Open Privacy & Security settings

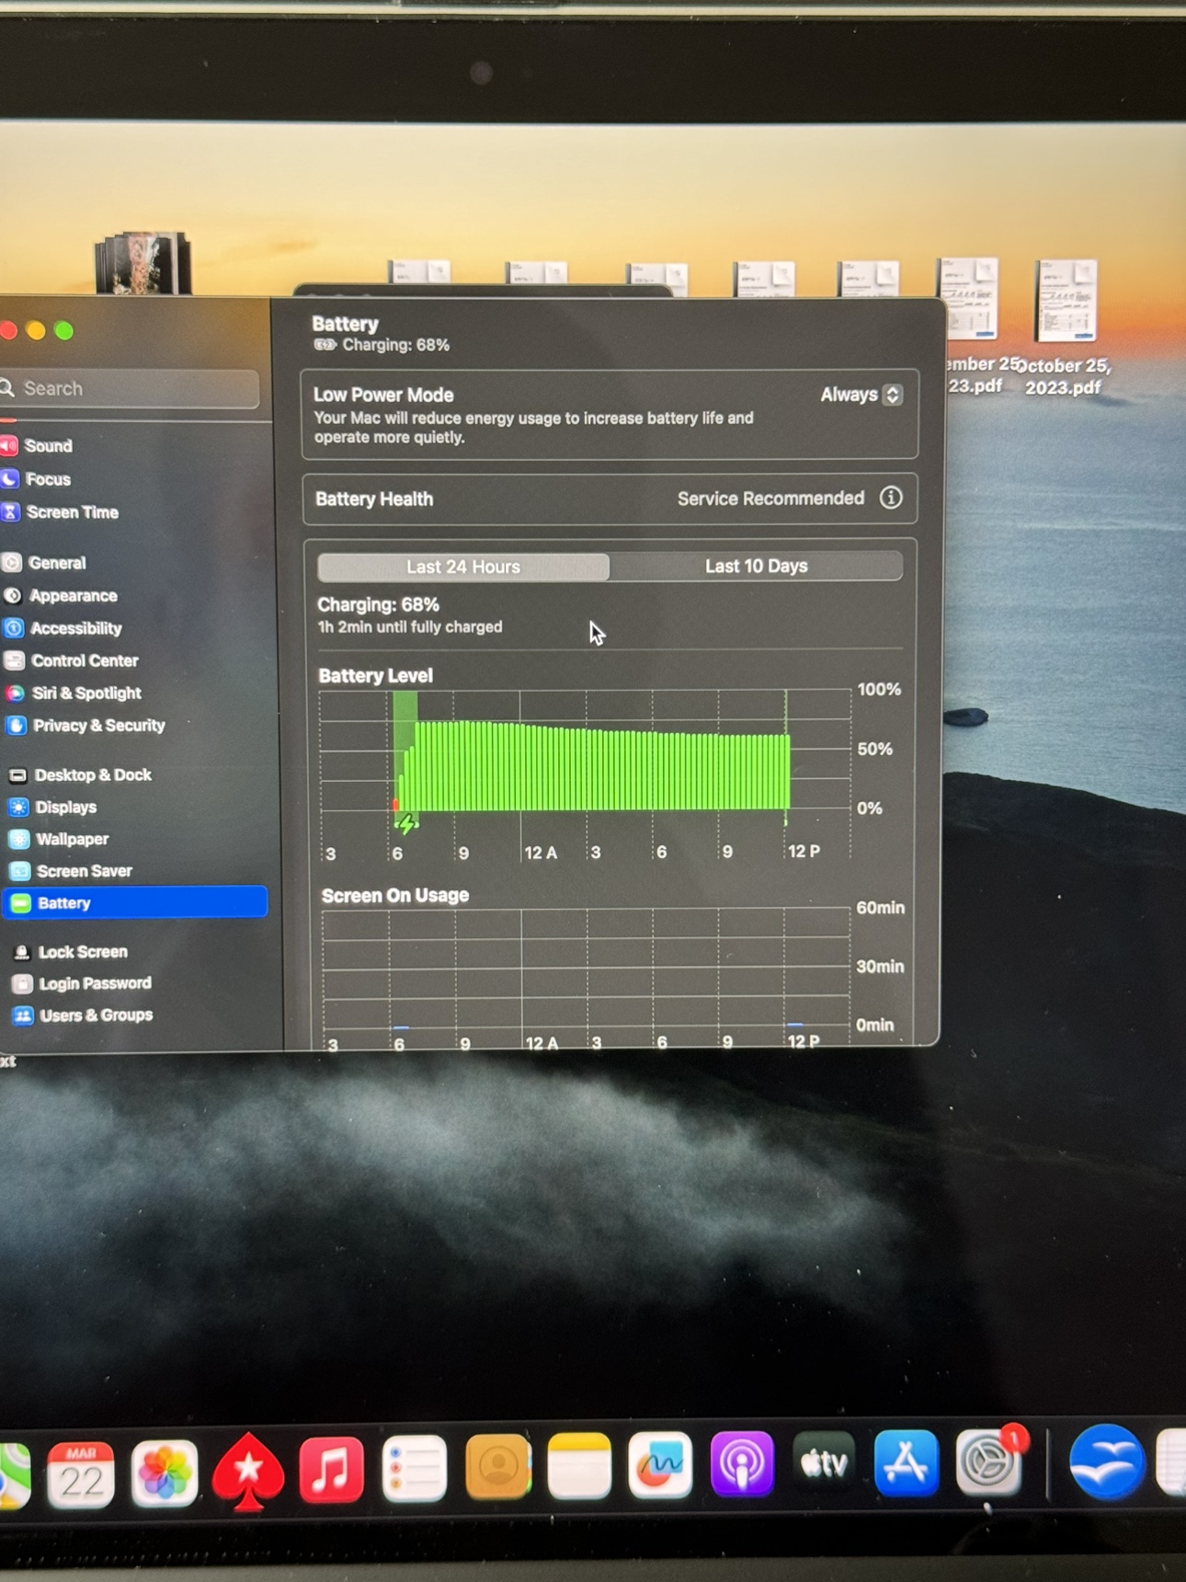point(98,726)
